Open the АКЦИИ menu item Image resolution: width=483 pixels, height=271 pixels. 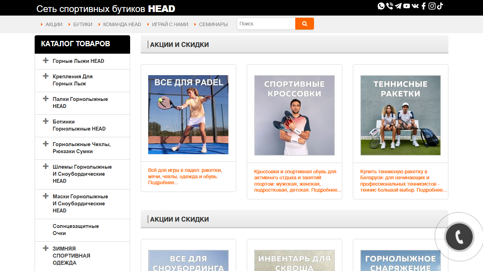[54, 24]
